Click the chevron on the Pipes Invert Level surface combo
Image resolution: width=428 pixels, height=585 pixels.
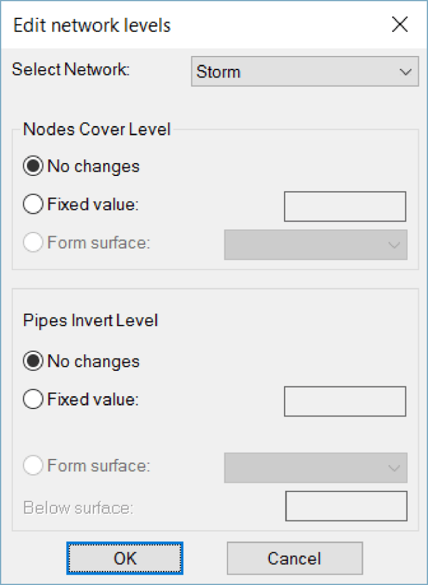[394, 468]
